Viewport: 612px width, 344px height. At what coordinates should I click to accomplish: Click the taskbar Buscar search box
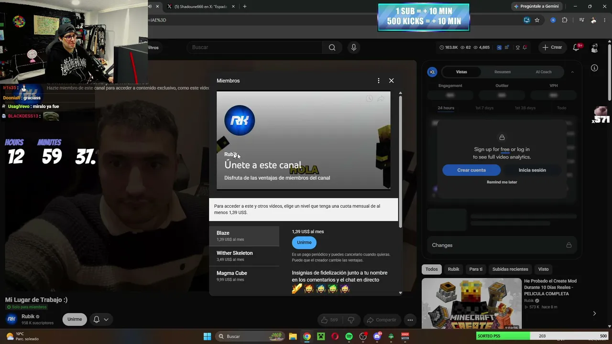(250, 336)
